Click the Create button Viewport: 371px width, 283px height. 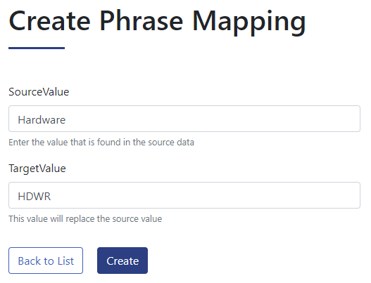pyautogui.click(x=122, y=261)
